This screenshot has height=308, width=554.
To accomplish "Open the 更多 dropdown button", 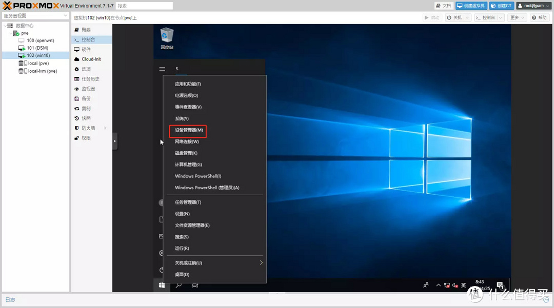I will click(x=518, y=17).
